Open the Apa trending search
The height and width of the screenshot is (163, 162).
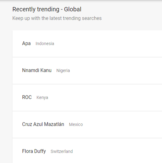[x=26, y=43]
